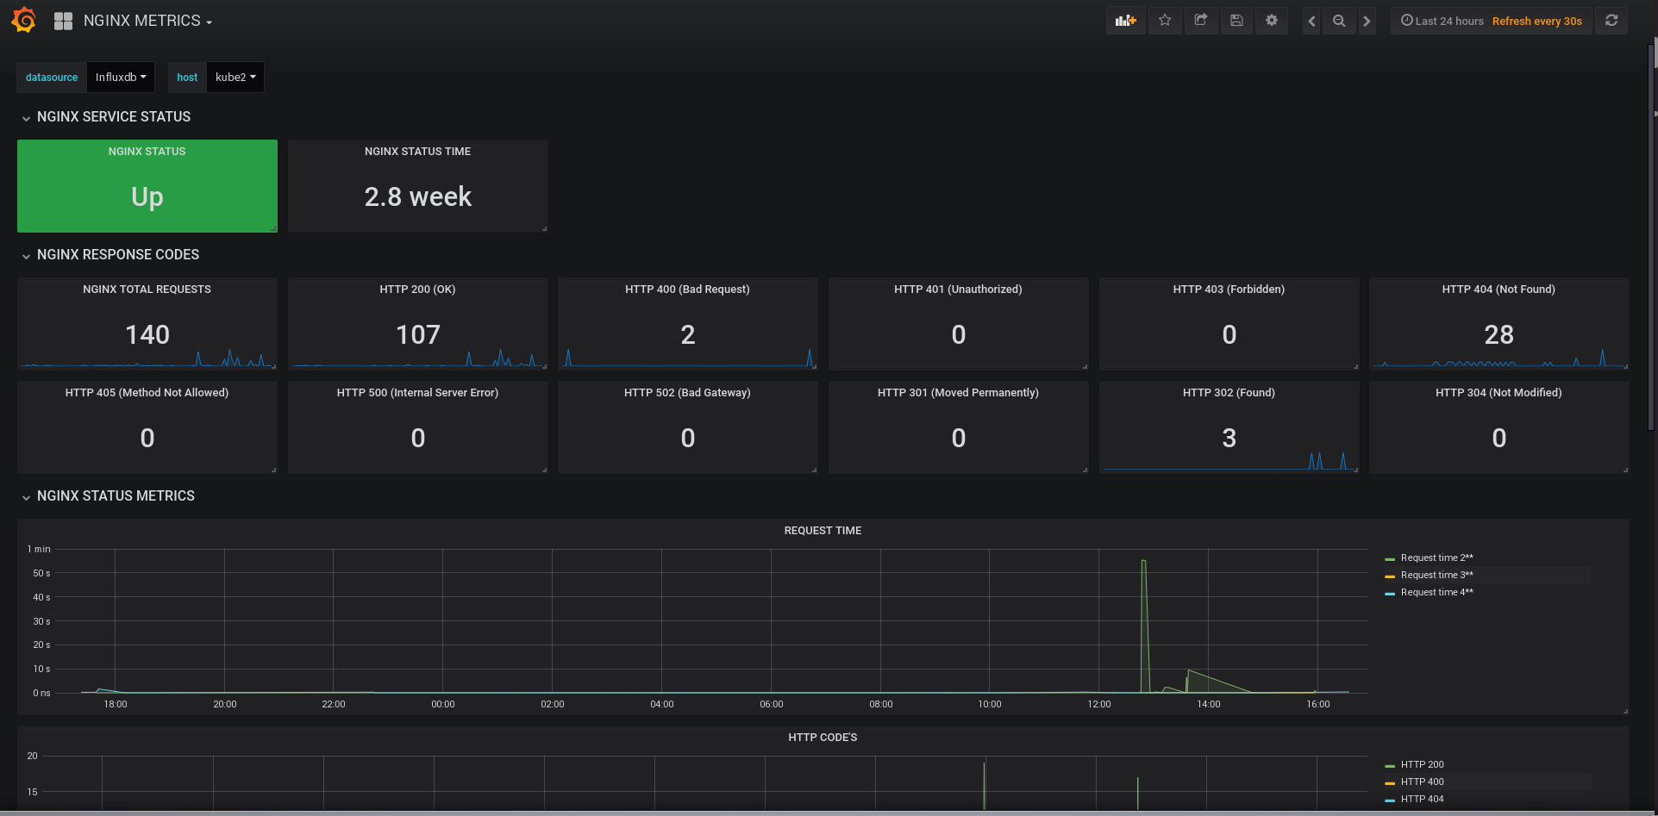Viewport: 1658px width, 816px height.
Task: Open the kube2 host dropdown
Action: (x=235, y=77)
